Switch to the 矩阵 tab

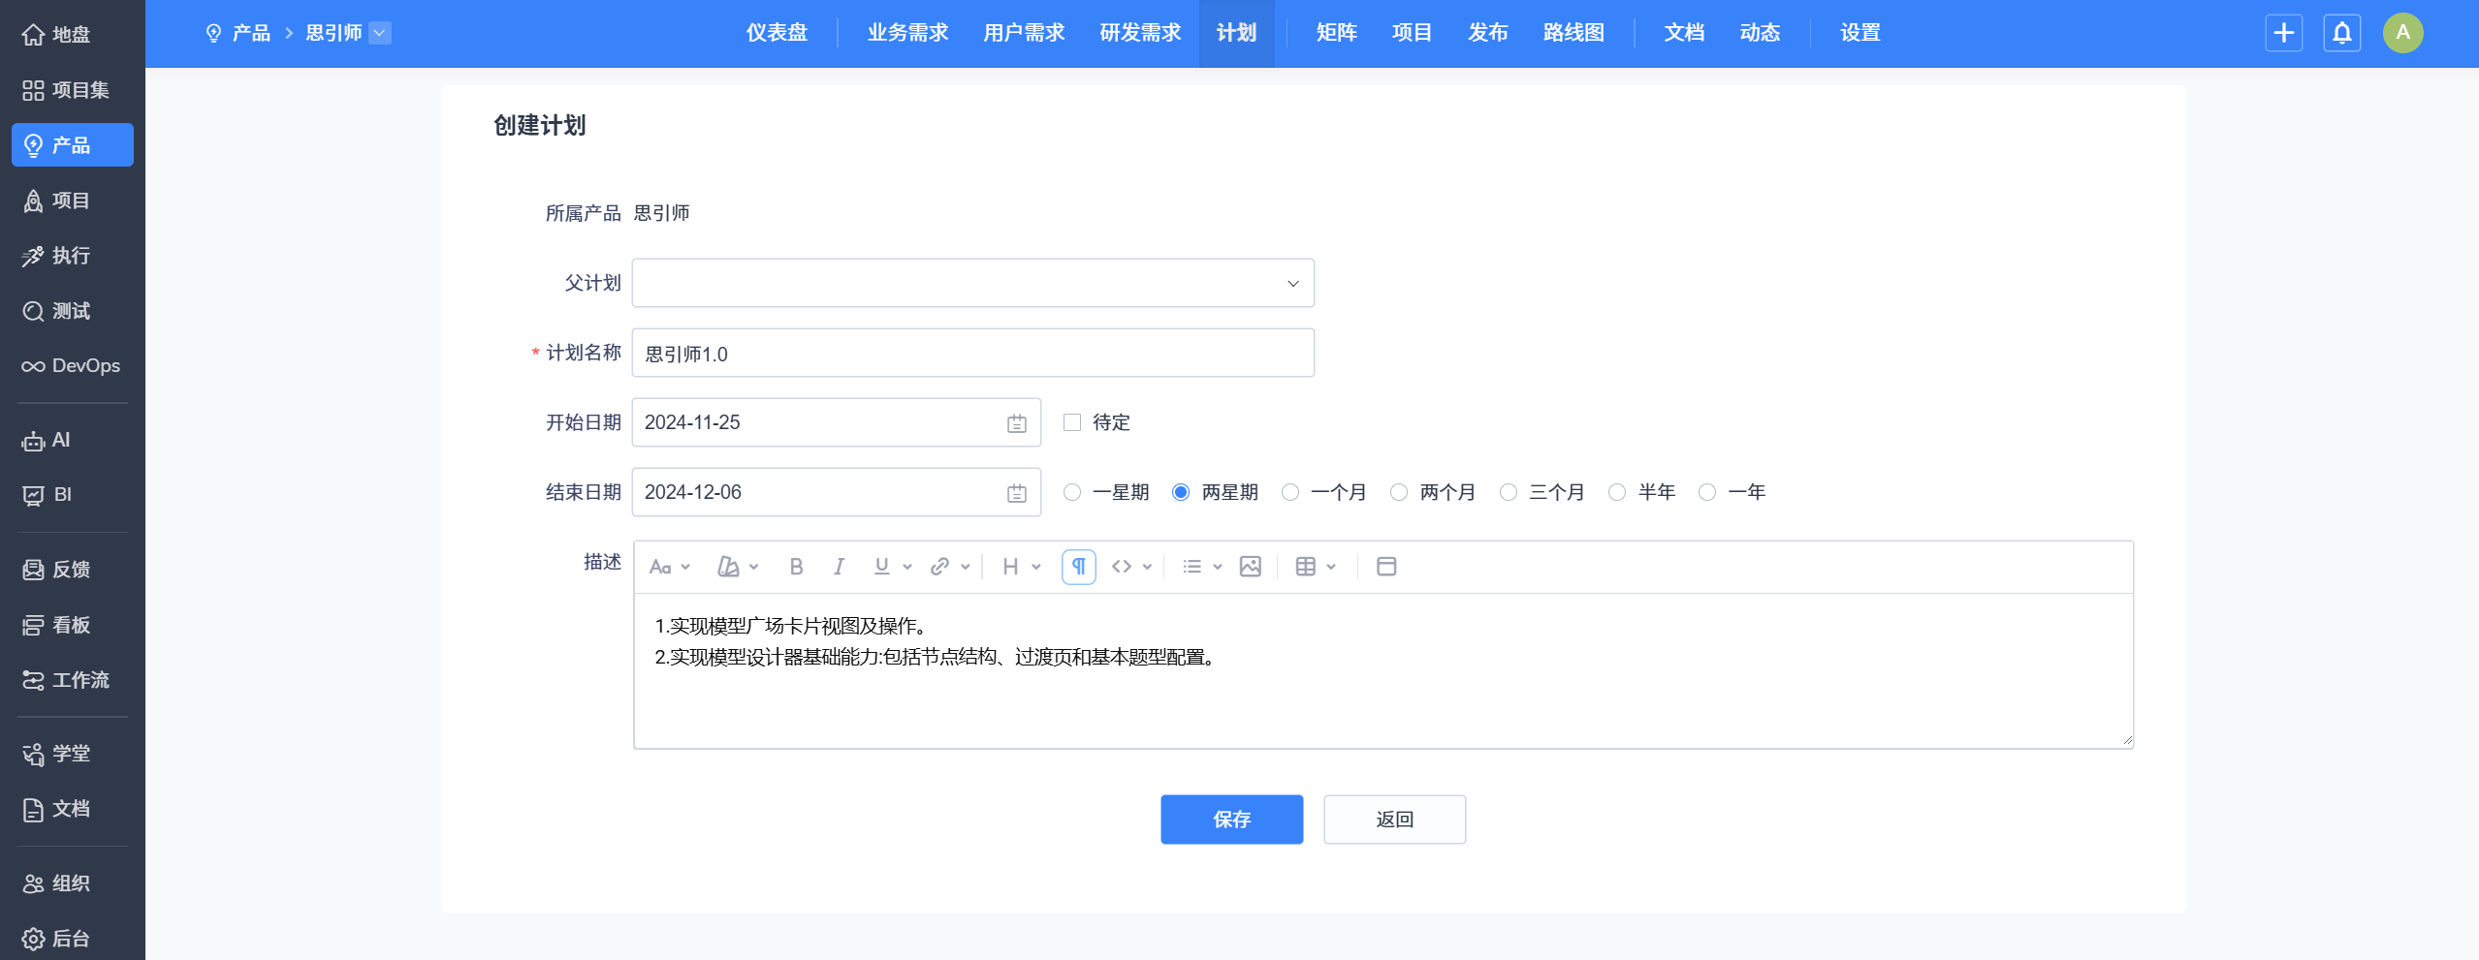1337,33
